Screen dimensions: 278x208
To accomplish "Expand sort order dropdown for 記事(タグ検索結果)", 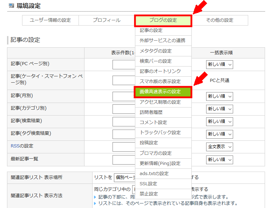I will pyautogui.click(x=219, y=134).
